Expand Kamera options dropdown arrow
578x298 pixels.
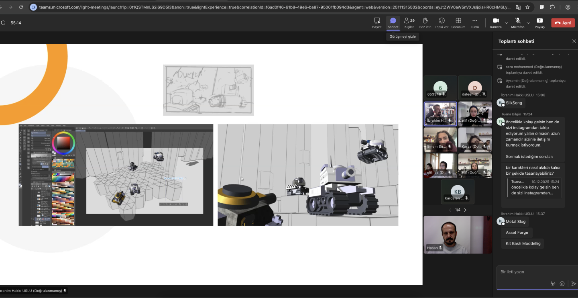506,23
